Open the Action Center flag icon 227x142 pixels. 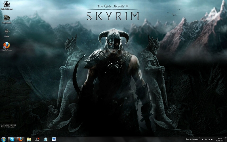click(x=205, y=139)
